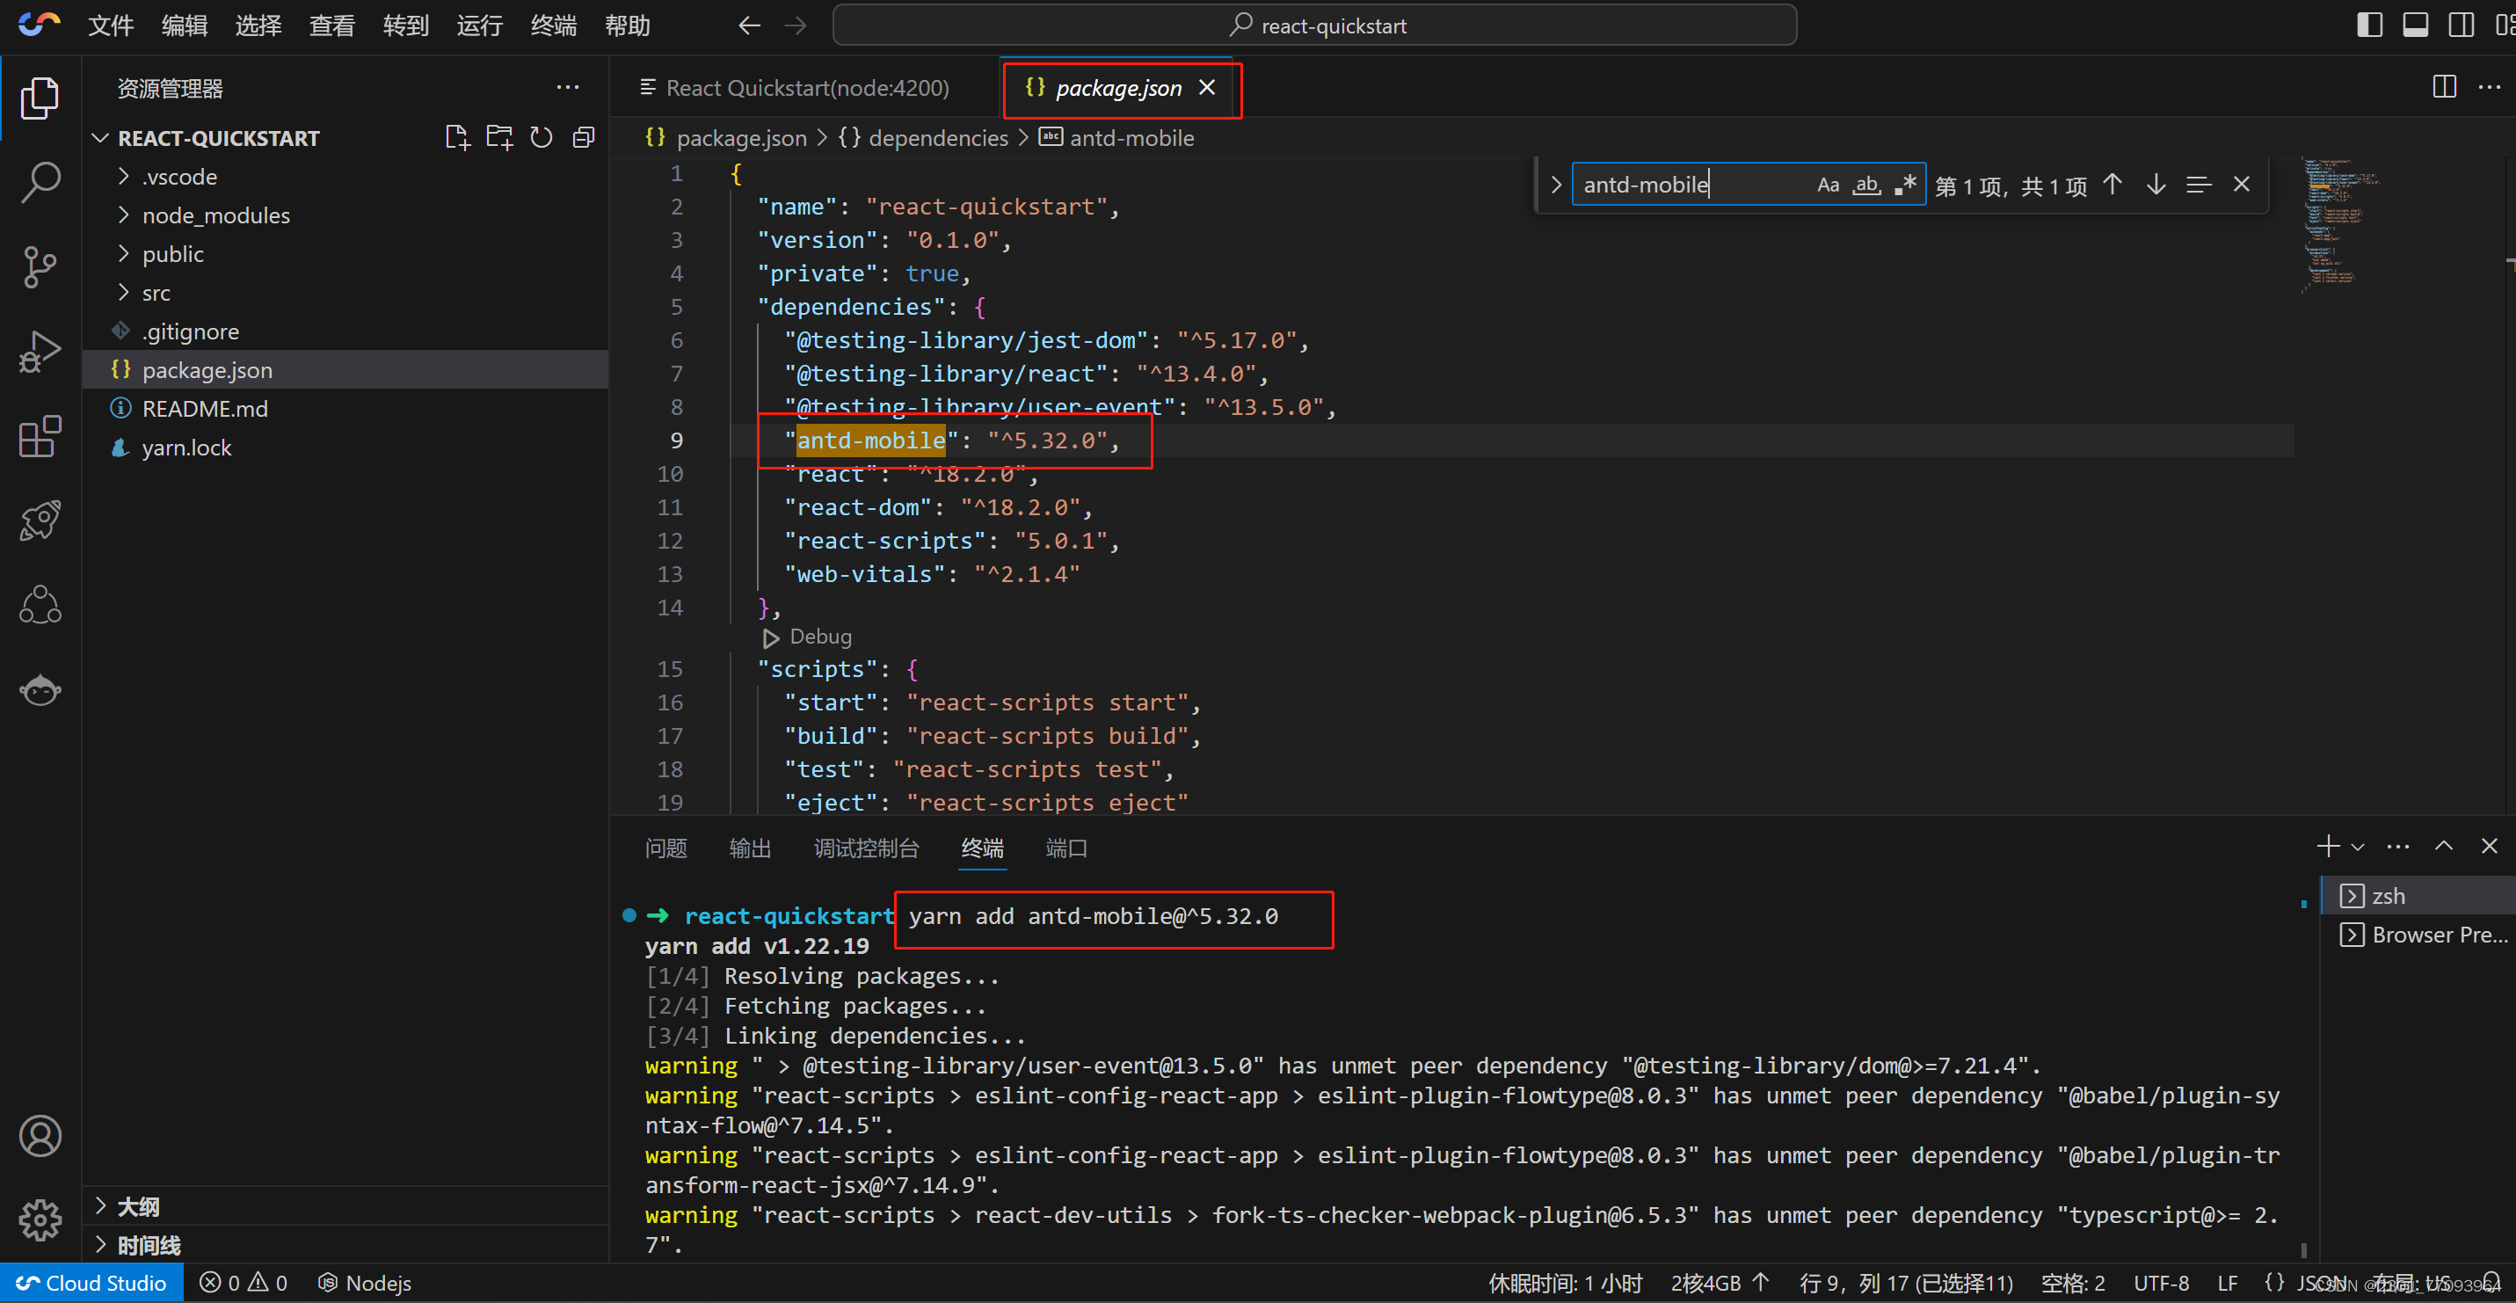Toggle Match Case in find widget

point(1828,185)
